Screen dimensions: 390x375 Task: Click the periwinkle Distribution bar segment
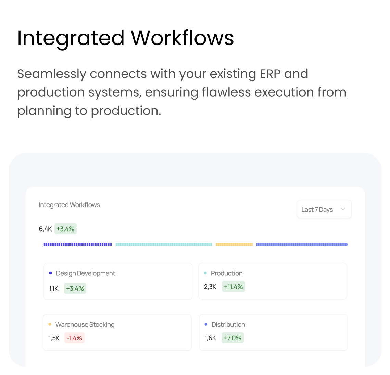[302, 245]
